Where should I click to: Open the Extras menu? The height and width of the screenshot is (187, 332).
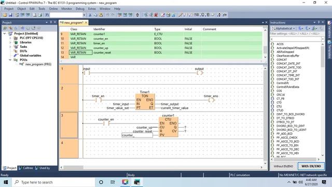(x=92, y=9)
